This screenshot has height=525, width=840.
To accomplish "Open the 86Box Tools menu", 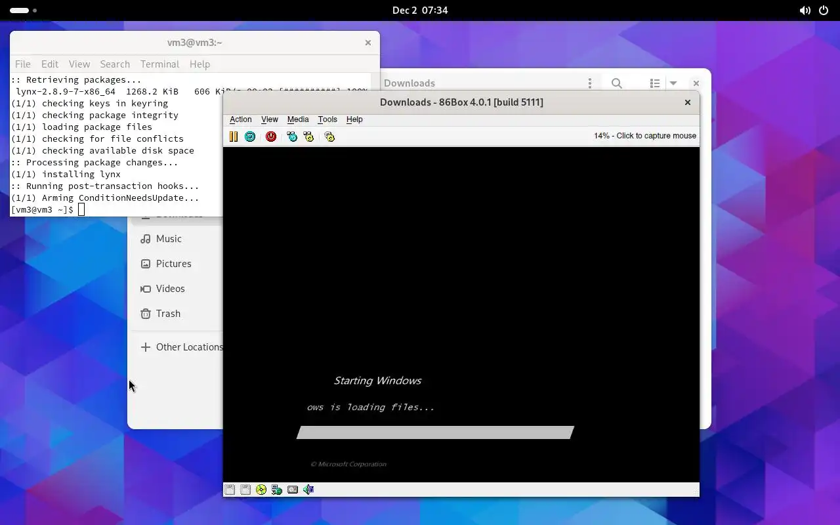I will coord(327,119).
